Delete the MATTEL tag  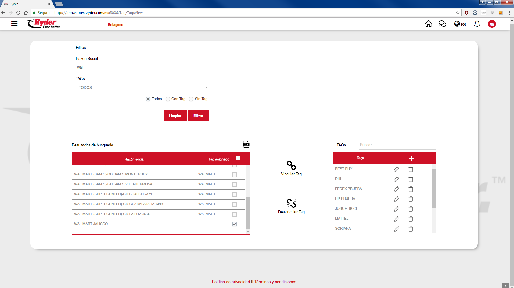click(411, 219)
